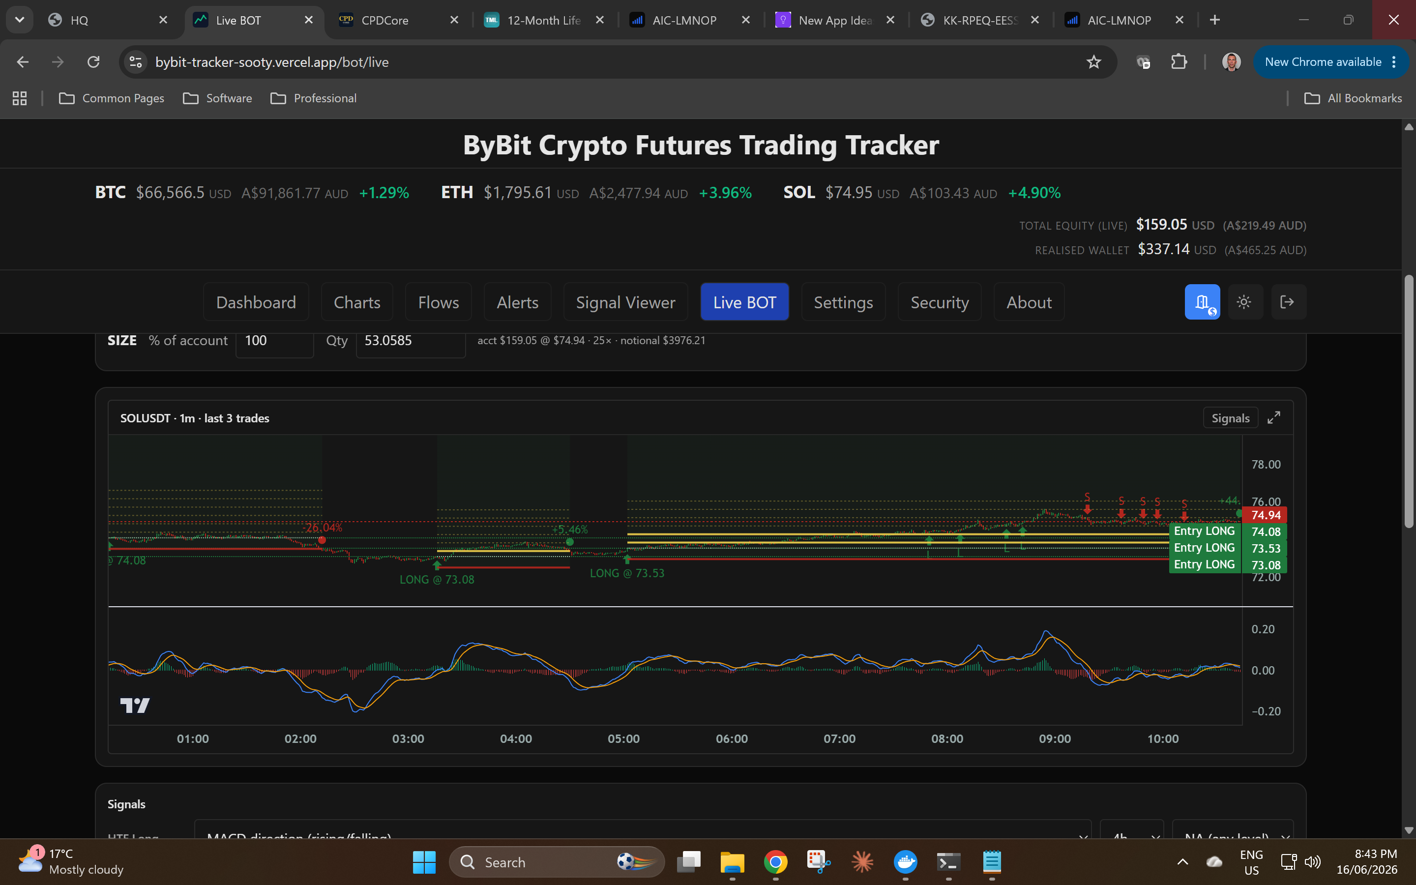Open the Alerts tab

pyautogui.click(x=517, y=302)
